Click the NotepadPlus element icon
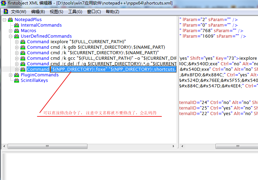Screen dimensions: 258x180 click(x=10, y=20)
